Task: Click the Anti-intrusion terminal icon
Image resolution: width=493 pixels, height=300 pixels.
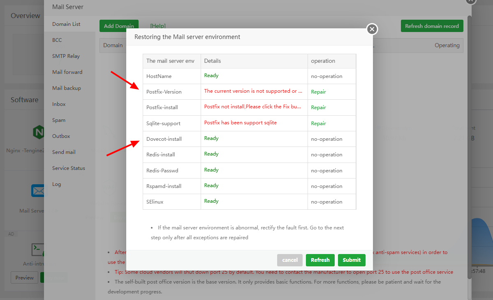Action: pos(38,249)
